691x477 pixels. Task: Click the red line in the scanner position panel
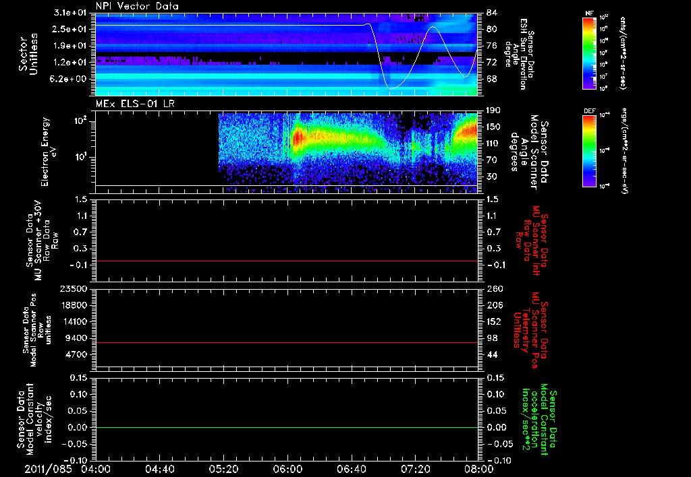(x=287, y=342)
